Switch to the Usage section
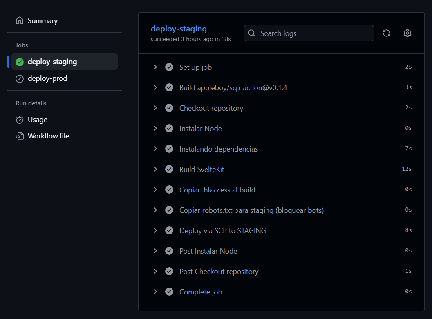This screenshot has height=319, width=432. [37, 119]
